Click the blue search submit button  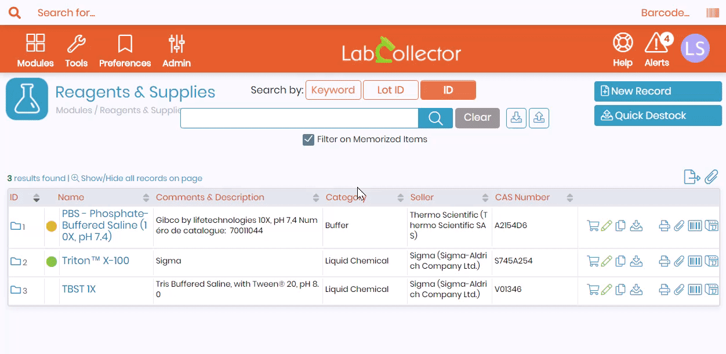[x=435, y=118]
